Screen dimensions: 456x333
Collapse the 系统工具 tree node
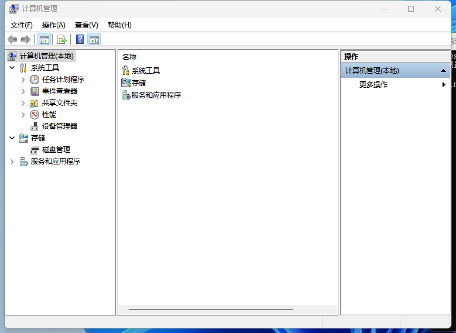[x=12, y=68]
